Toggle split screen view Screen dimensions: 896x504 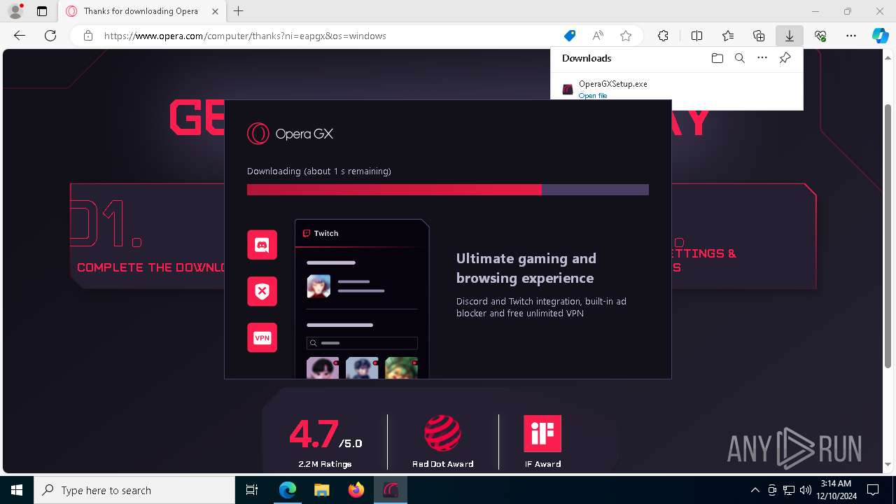[696, 36]
